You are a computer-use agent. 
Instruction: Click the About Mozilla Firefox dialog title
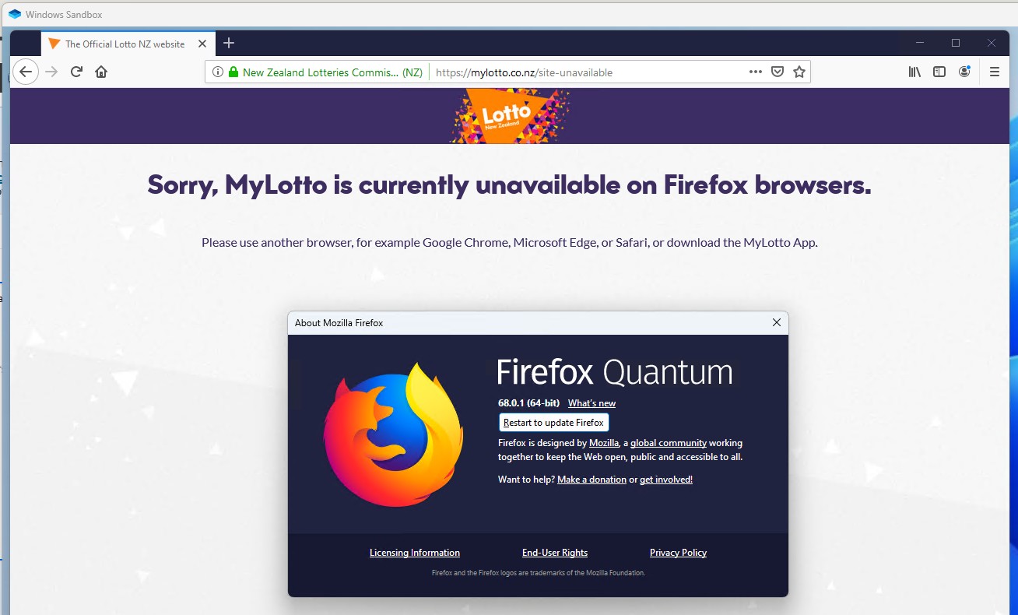339,322
